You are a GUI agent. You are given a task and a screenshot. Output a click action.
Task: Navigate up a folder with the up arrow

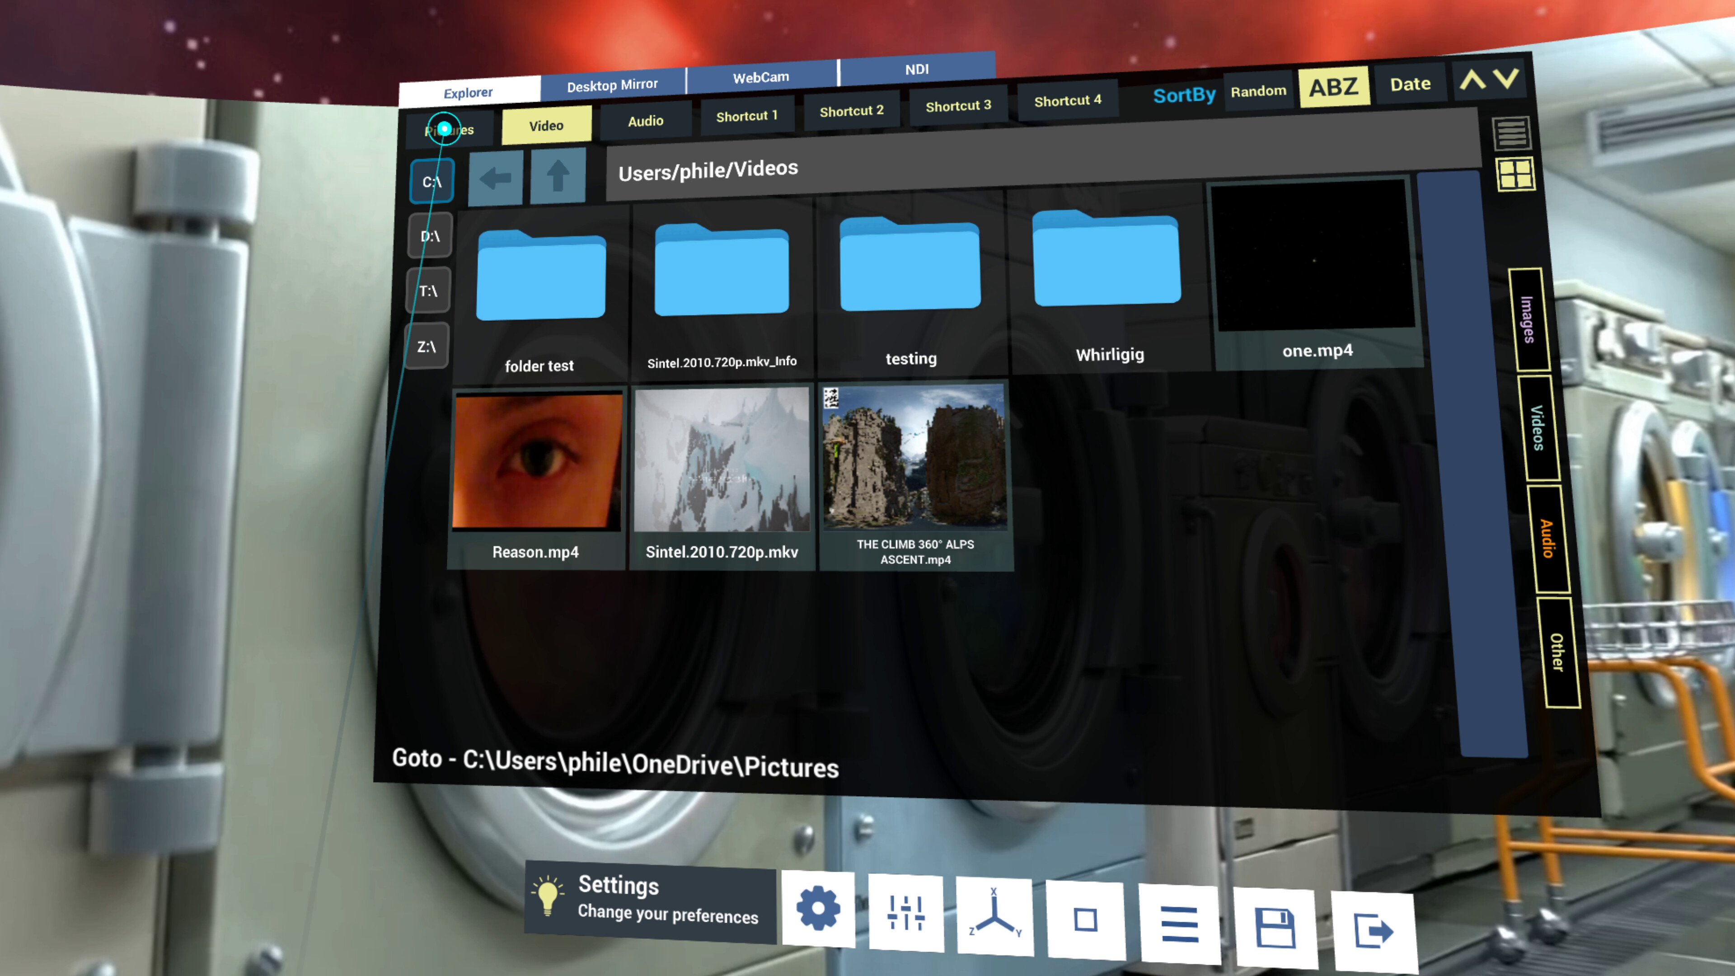(x=557, y=177)
